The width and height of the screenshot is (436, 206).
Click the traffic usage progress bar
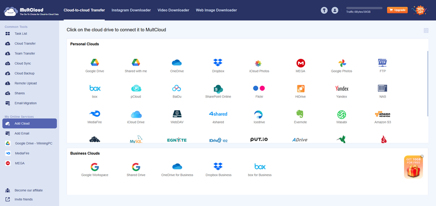click(x=364, y=8)
